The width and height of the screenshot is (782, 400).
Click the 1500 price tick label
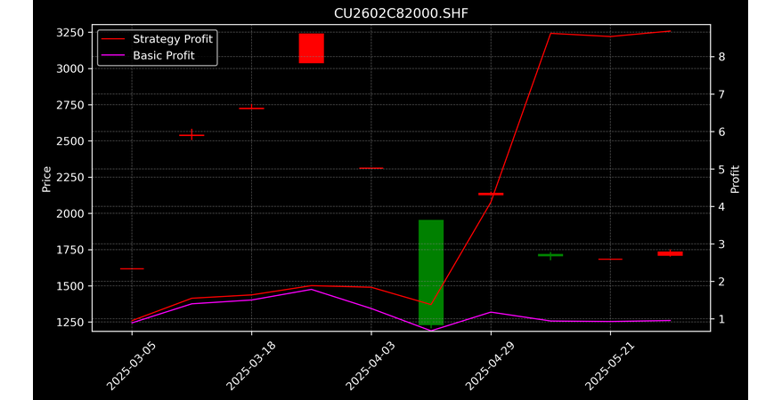(70, 286)
